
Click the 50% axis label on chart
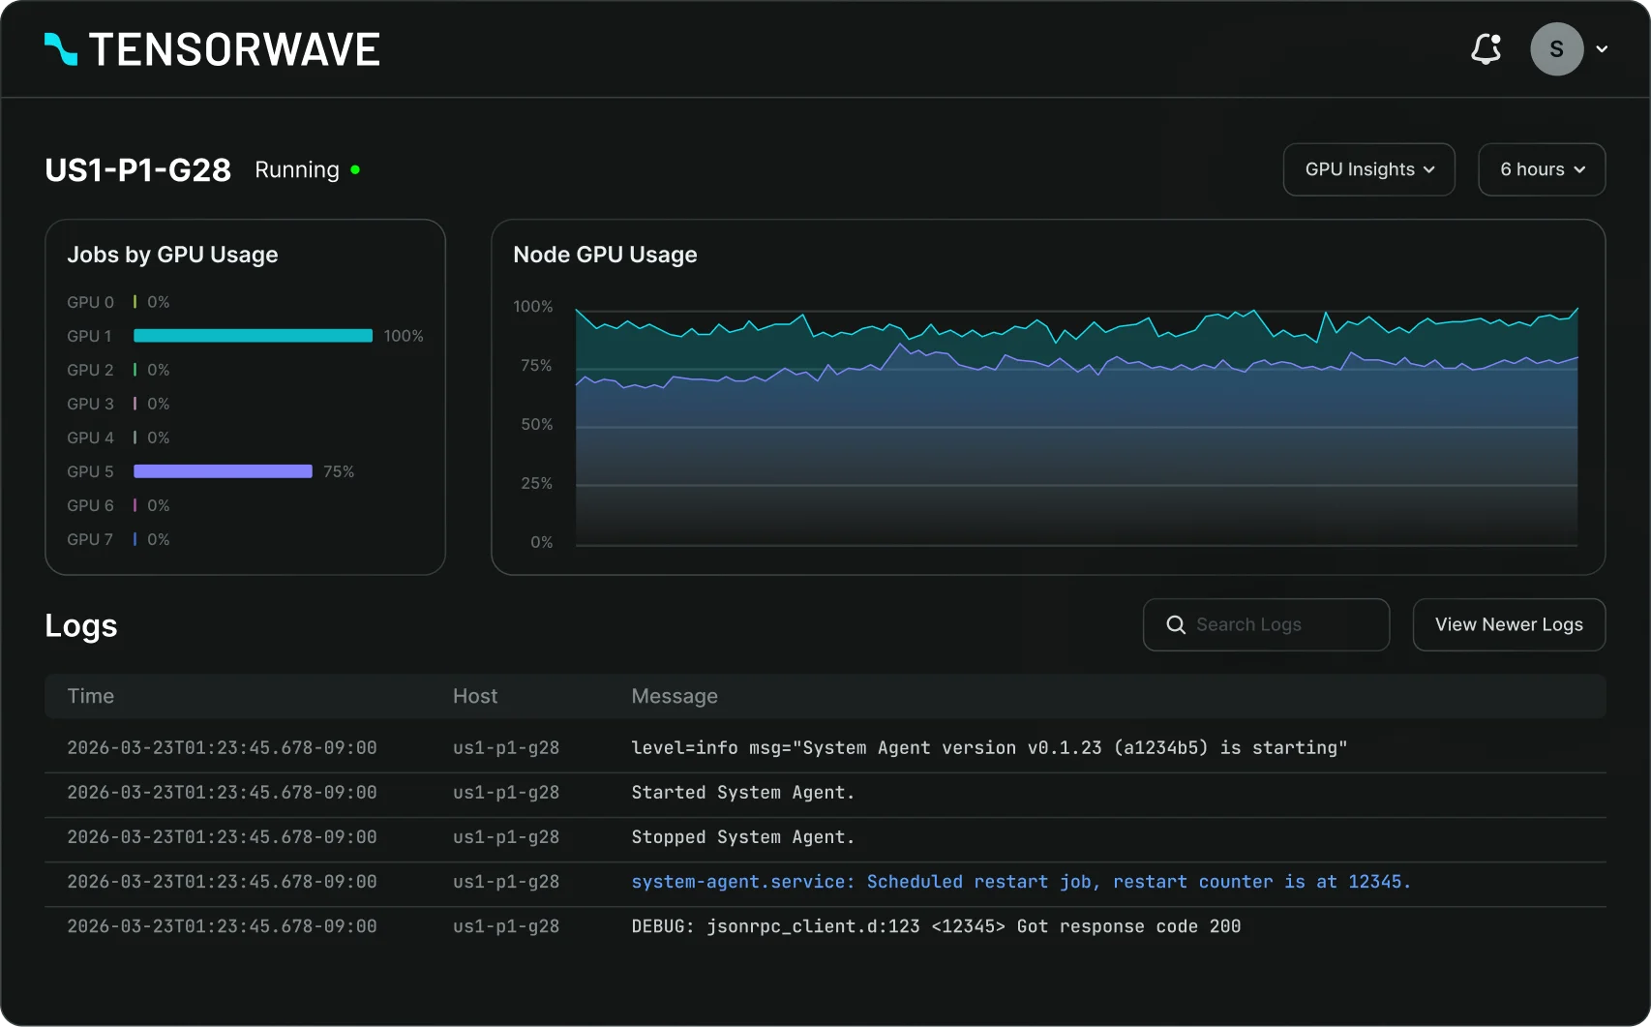[x=537, y=425]
